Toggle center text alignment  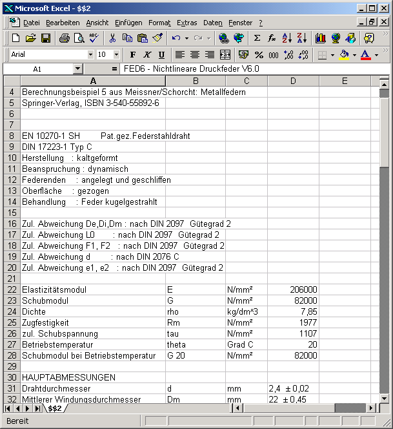195,55
